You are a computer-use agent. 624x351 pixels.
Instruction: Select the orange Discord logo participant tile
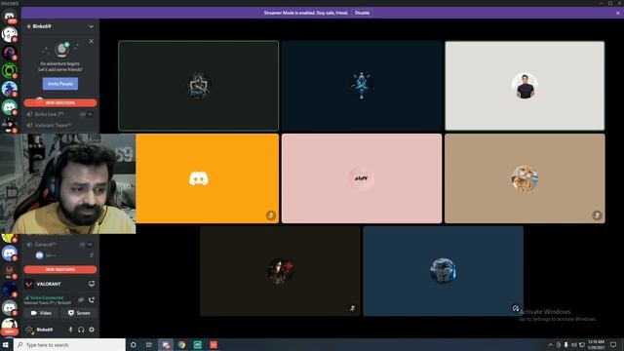click(x=207, y=178)
